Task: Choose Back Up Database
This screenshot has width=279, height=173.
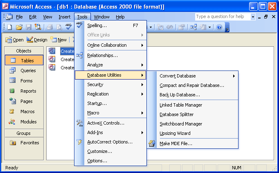Action: click(193, 95)
